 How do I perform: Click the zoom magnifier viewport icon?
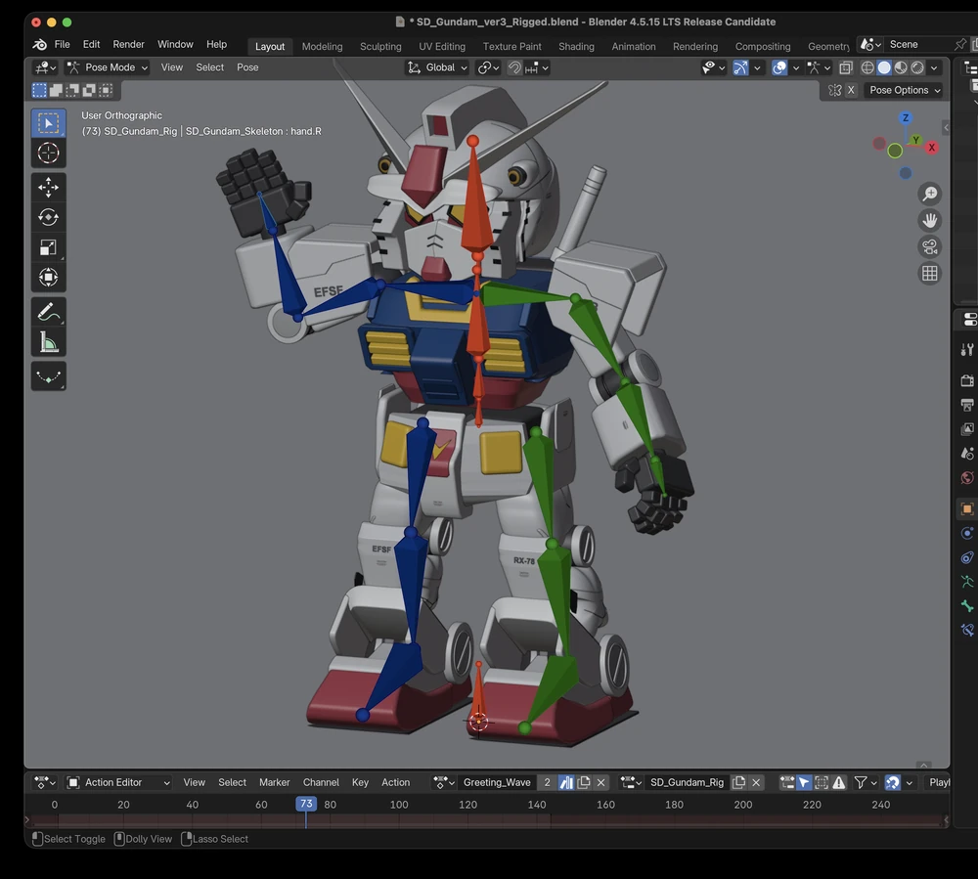pos(929,194)
